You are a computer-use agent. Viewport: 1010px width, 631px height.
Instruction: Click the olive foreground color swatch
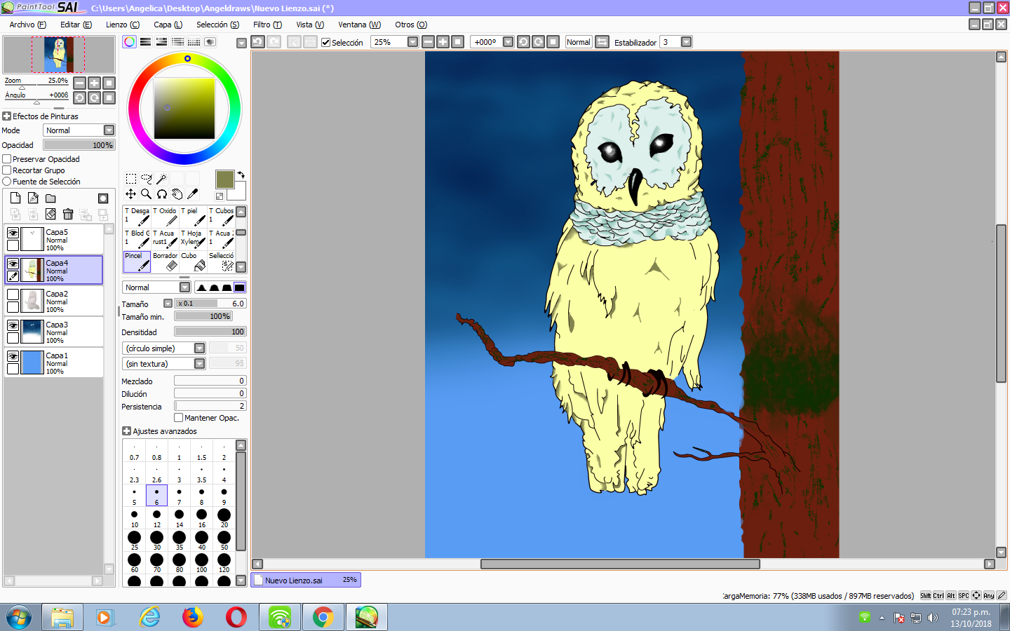[224, 179]
